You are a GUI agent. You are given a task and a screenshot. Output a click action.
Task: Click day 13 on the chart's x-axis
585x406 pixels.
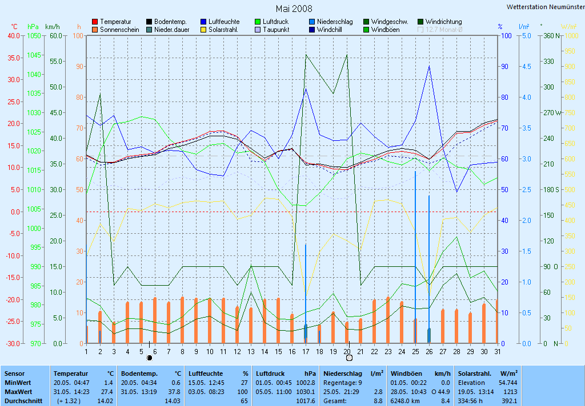251,352
